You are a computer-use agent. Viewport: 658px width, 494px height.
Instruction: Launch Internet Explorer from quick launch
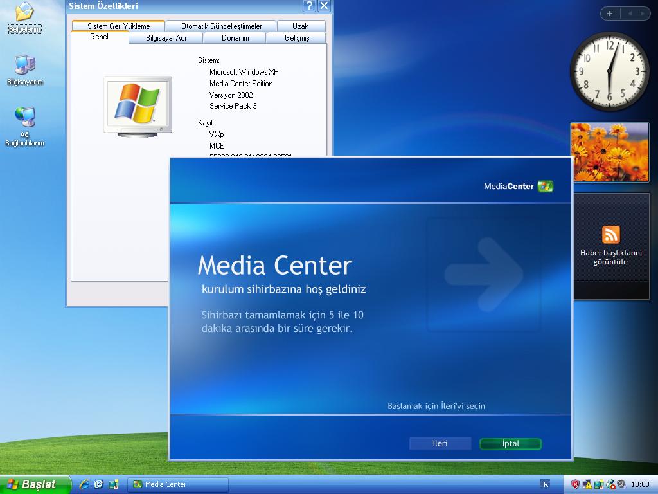(x=84, y=484)
